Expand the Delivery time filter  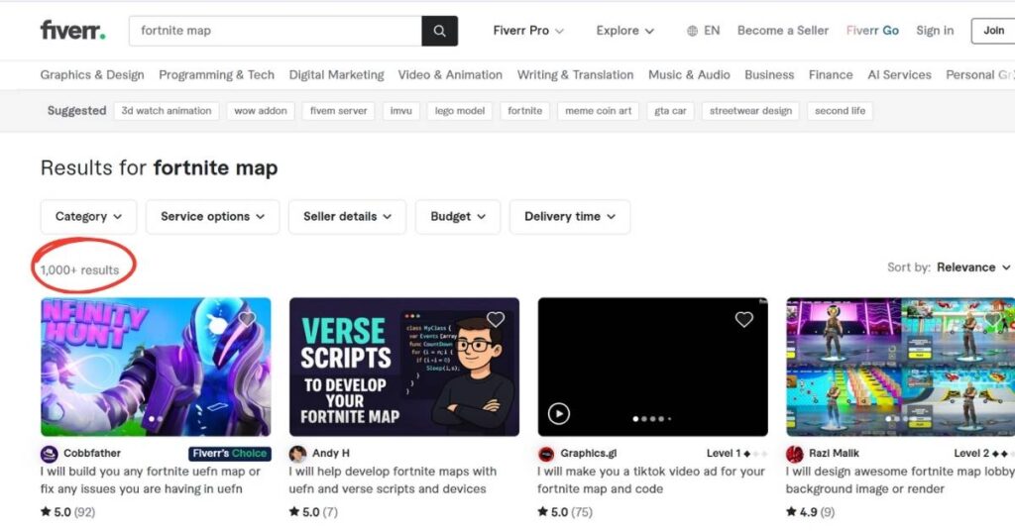coord(570,217)
